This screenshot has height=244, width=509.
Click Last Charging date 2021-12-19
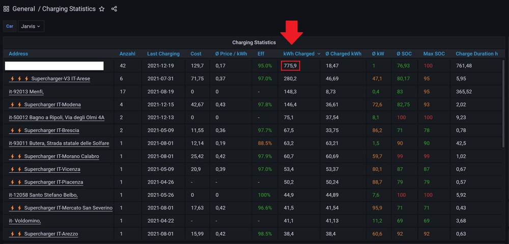[161, 66]
